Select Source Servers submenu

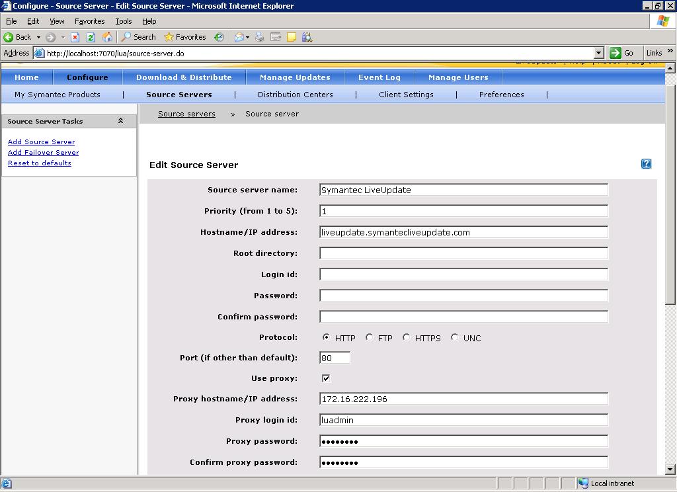pos(179,95)
